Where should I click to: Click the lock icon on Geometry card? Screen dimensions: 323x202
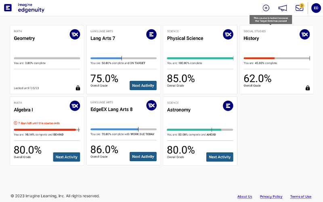tap(78, 88)
